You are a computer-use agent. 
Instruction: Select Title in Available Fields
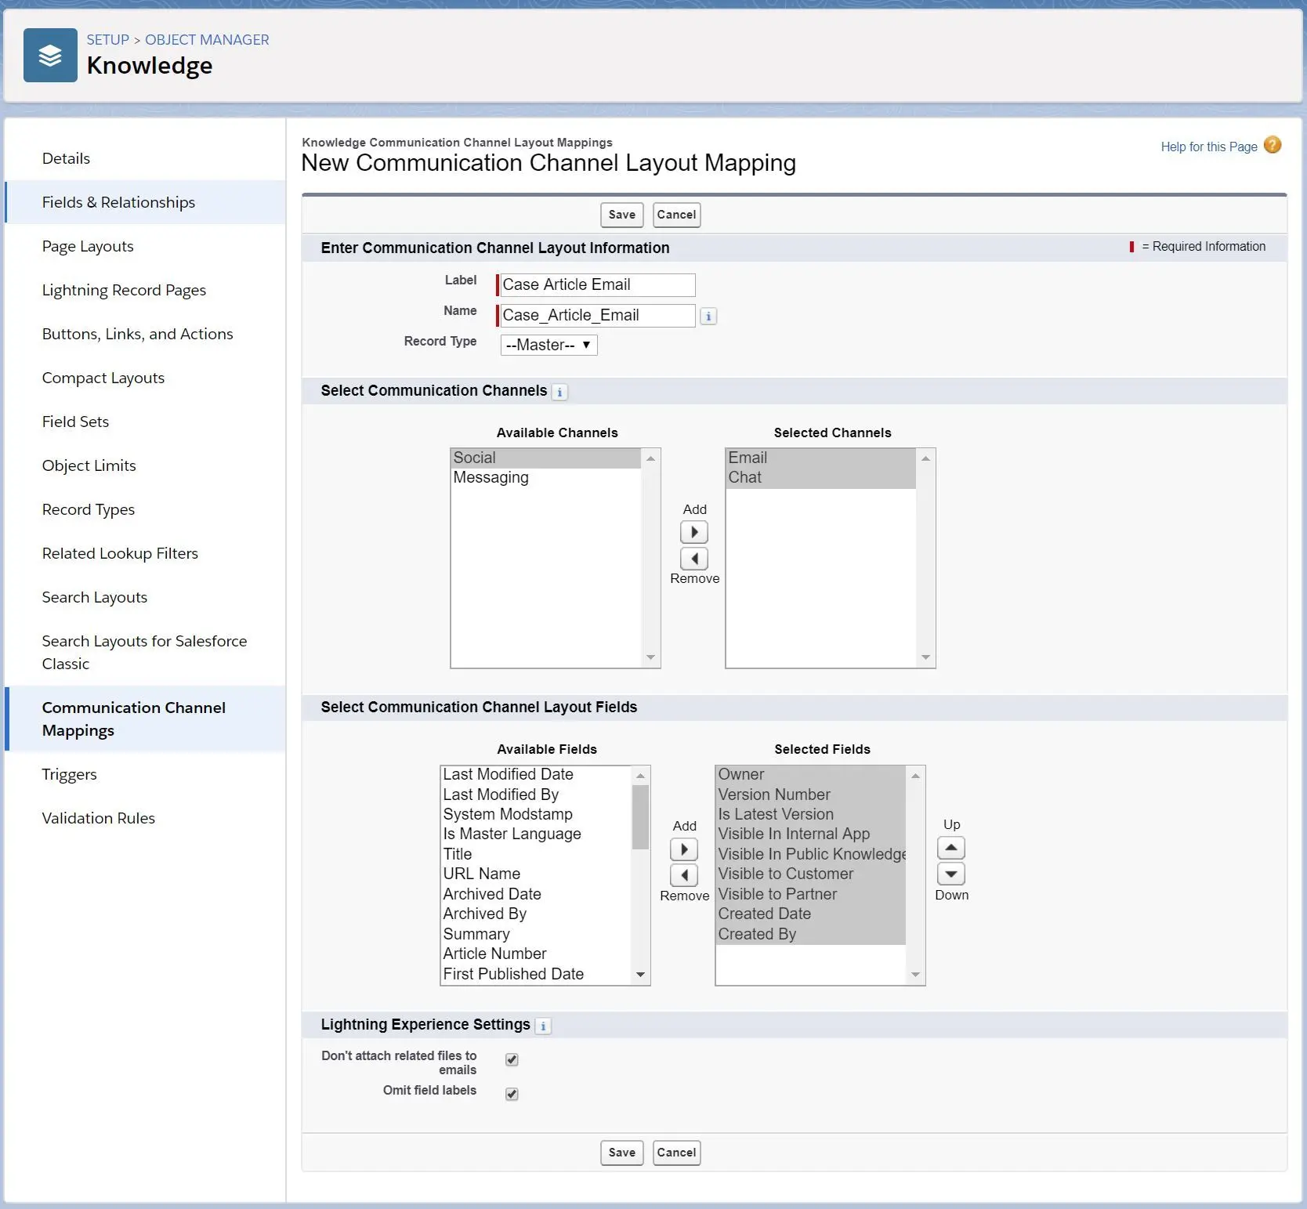click(x=536, y=854)
